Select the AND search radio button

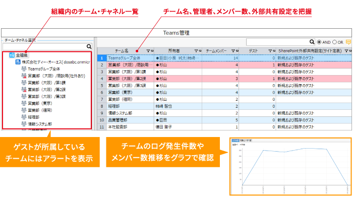[x=319, y=42]
